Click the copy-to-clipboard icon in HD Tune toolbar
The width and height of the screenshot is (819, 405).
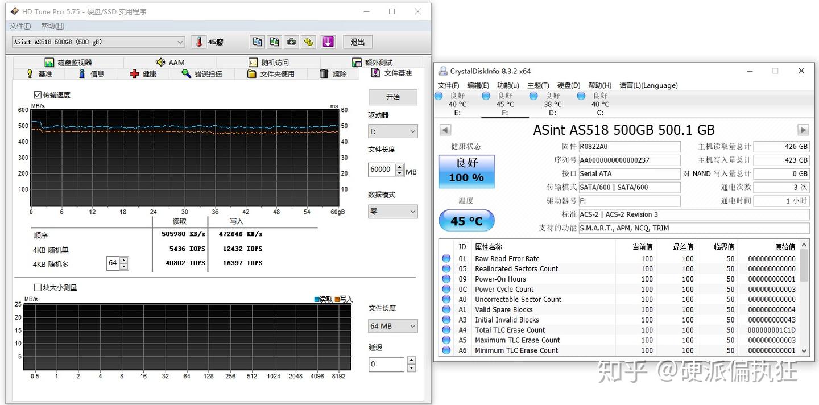[257, 42]
